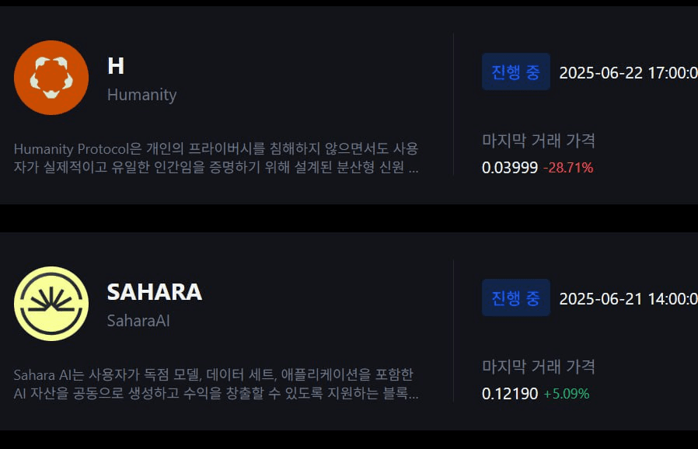This screenshot has height=449, width=698.
Task: Click the red -28.71% price change
Action: pyautogui.click(x=568, y=168)
